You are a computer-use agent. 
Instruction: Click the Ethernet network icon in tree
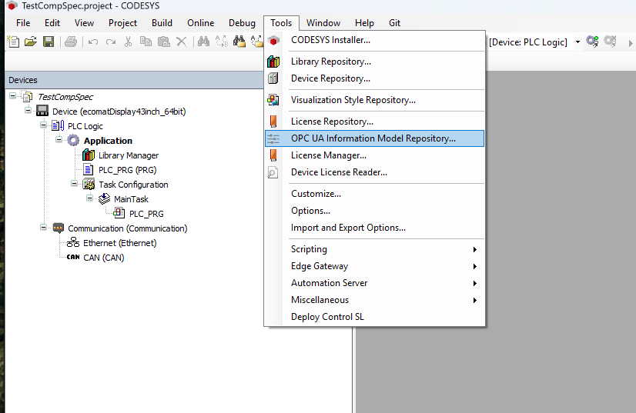(x=73, y=242)
